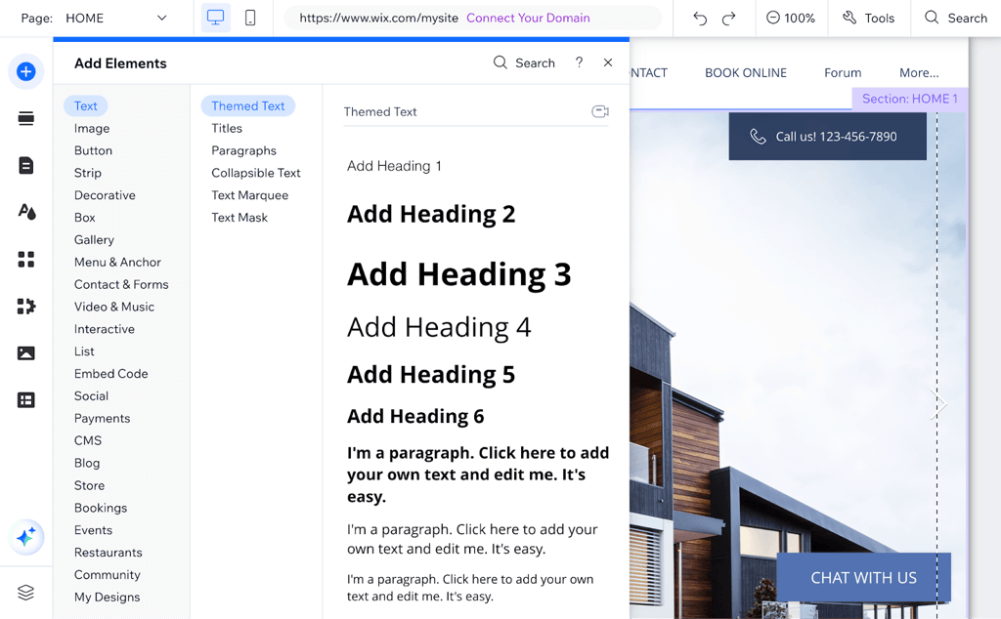Add Heading 6 text element
The width and height of the screenshot is (1001, 619).
click(415, 416)
